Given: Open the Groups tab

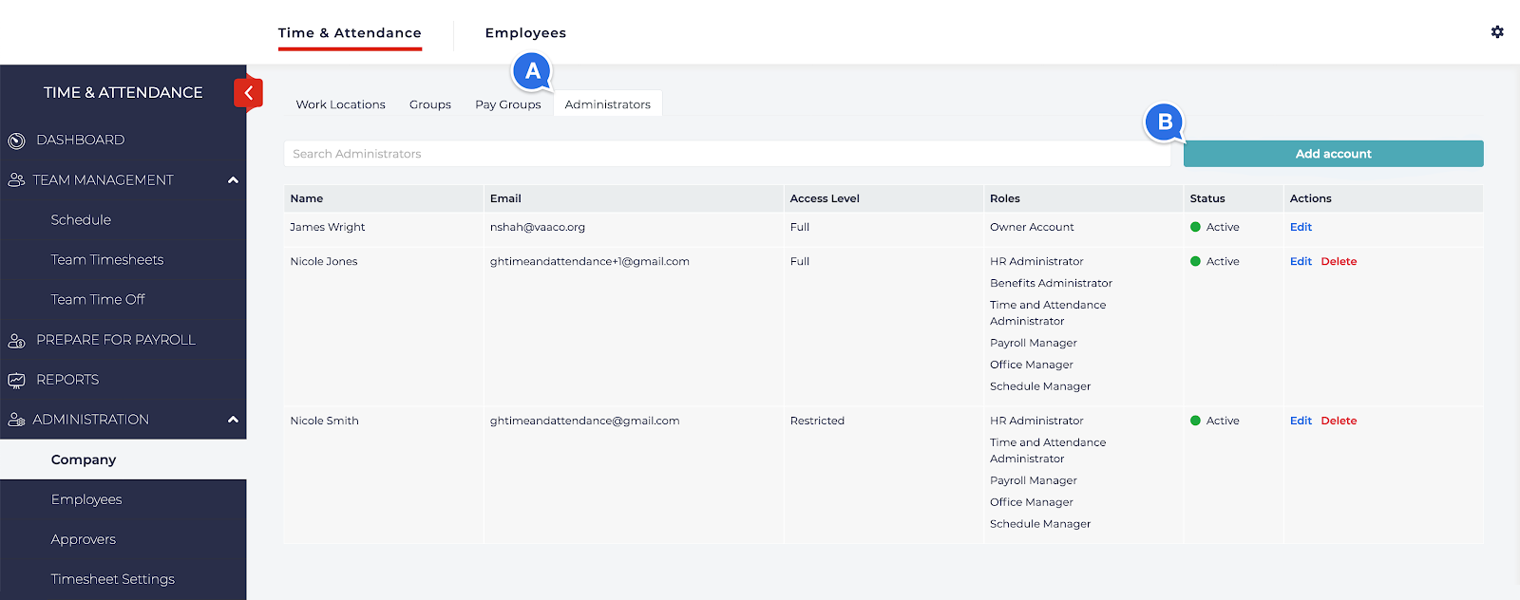Looking at the screenshot, I should 430,104.
